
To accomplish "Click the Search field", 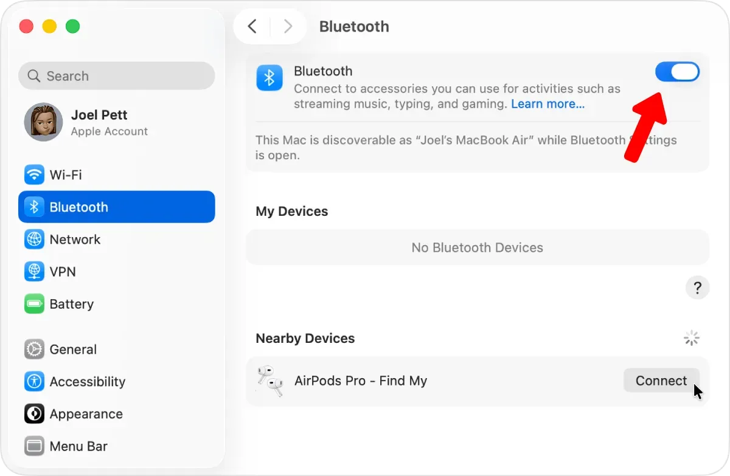I will tap(117, 76).
